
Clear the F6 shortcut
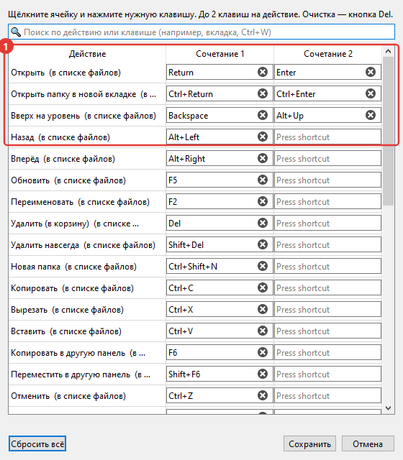tap(263, 352)
